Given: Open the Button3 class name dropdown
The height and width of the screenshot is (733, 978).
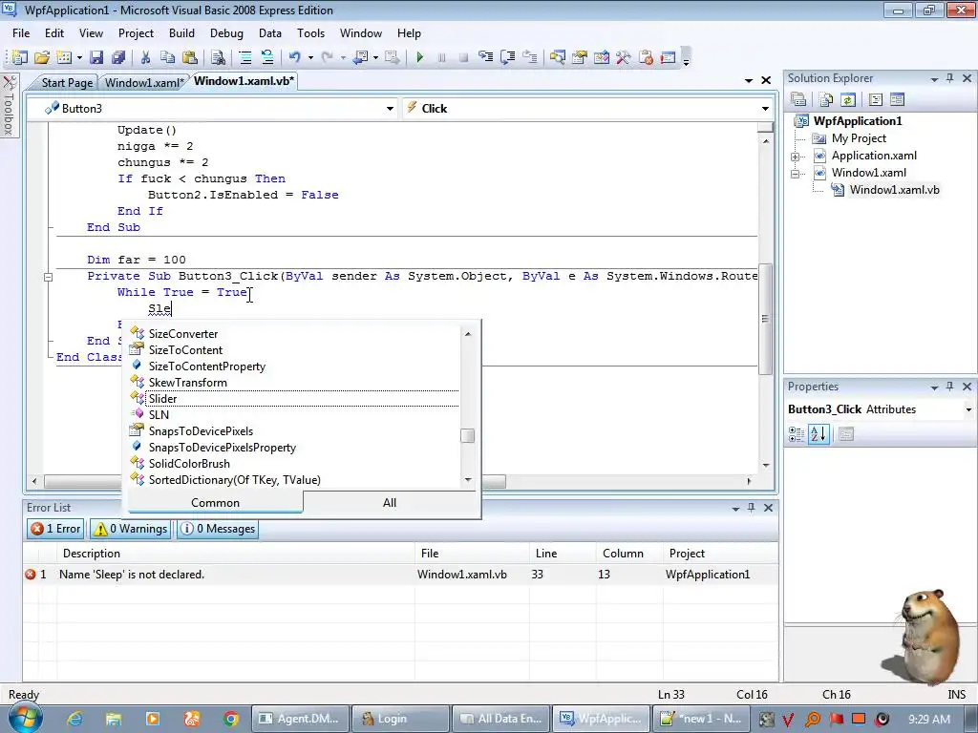Looking at the screenshot, I should (x=390, y=109).
